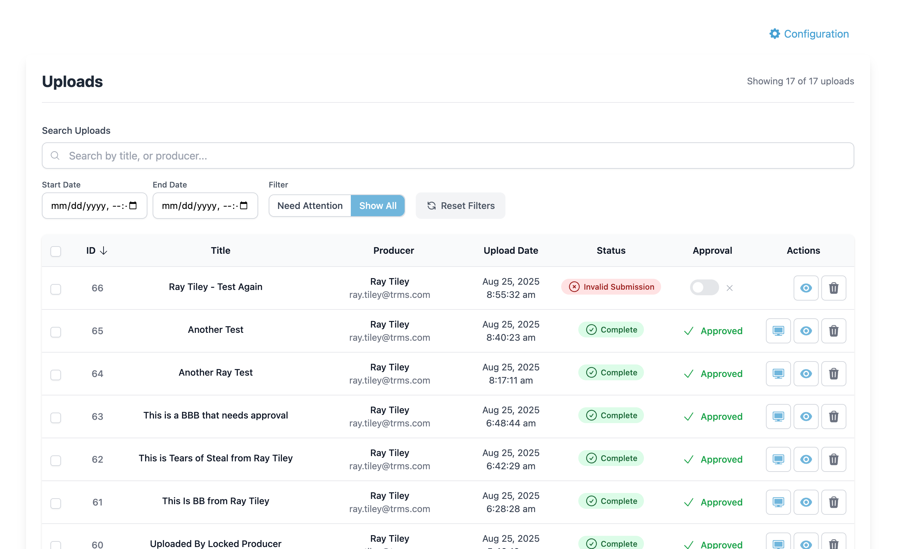Select checkbox for upload 66

coord(56,289)
